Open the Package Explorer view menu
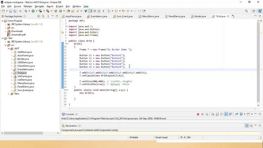Image resolution: width=263 pixels, height=148 pixels. [x=48, y=16]
